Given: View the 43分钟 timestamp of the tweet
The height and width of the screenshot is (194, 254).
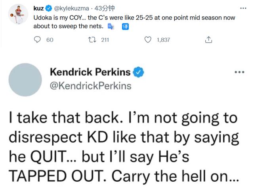Looking at the screenshot, I should (x=105, y=8).
